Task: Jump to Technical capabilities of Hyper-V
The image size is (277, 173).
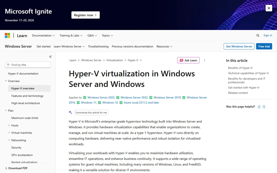Action: [x=248, y=73]
